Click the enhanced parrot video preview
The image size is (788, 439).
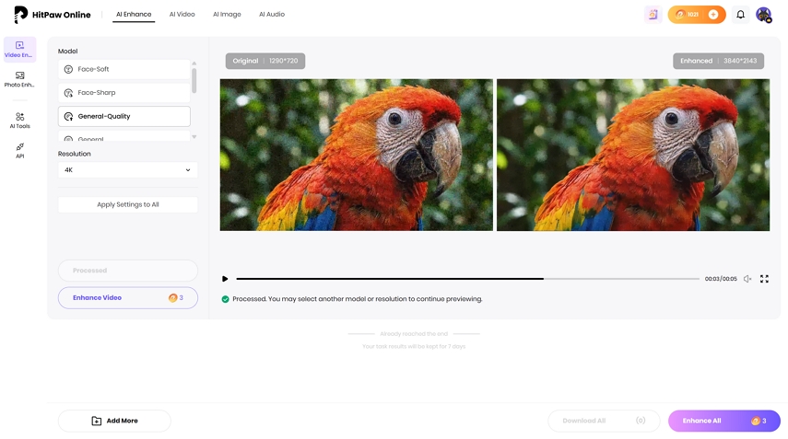click(x=633, y=155)
